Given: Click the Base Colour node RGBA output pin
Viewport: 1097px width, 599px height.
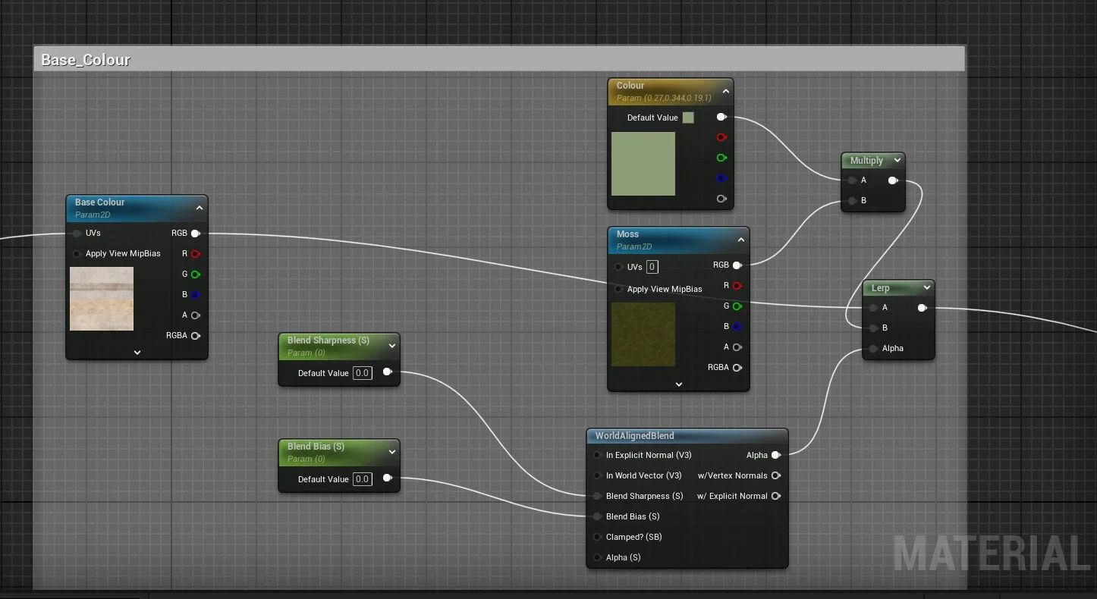Looking at the screenshot, I should point(195,336).
